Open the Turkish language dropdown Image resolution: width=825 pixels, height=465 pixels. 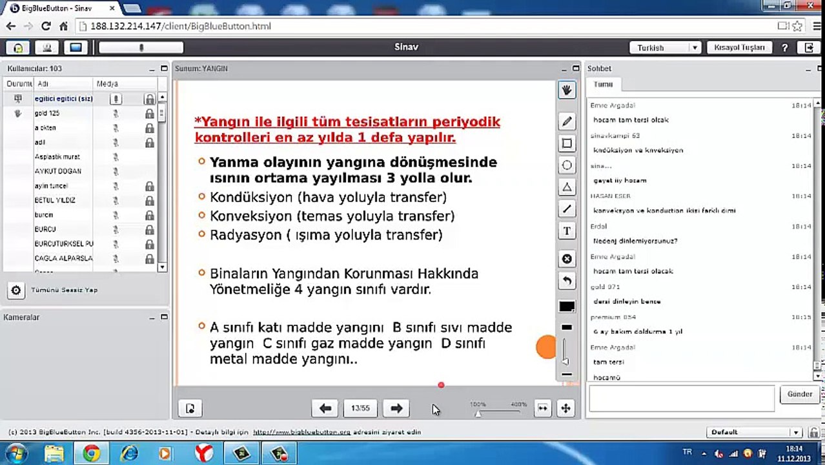tap(666, 47)
